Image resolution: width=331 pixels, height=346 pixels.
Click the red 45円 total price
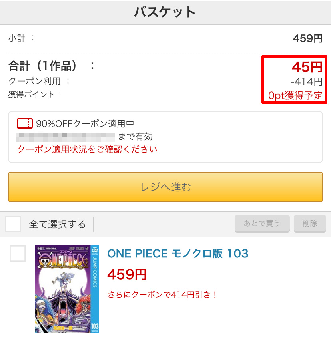point(307,67)
